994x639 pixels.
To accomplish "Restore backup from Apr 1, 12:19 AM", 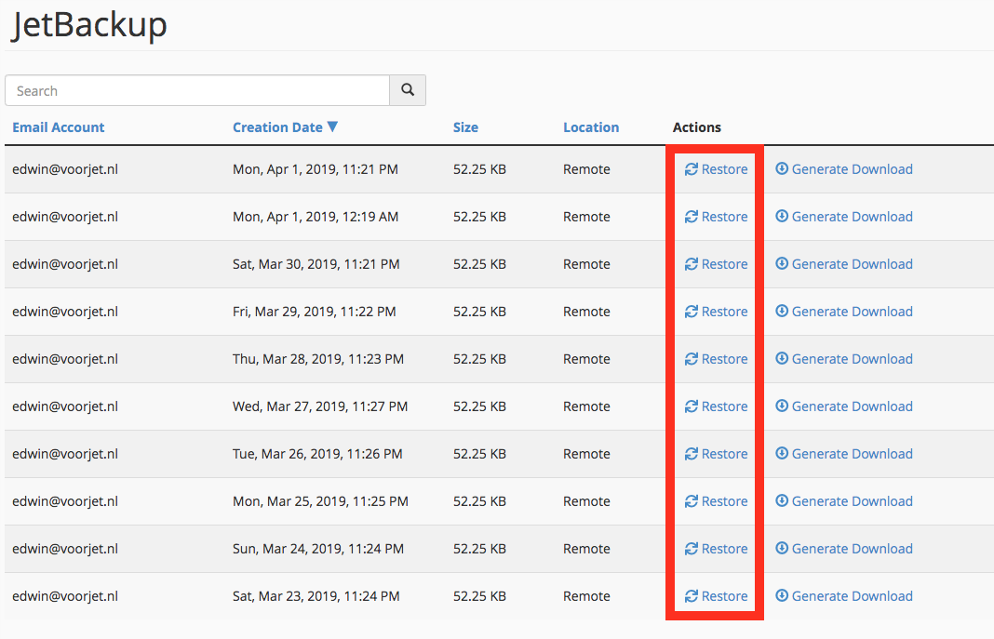I will [x=717, y=217].
